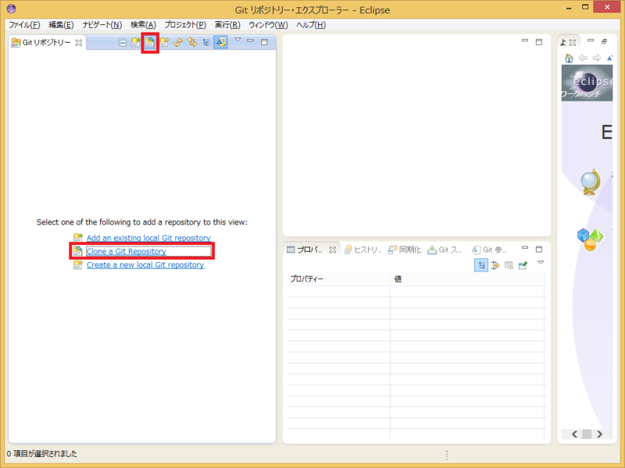Click the Clone a Git Repository toolbar icon

coord(150,42)
